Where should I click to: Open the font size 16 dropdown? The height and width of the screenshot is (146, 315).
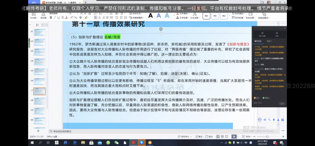click(77, 13)
